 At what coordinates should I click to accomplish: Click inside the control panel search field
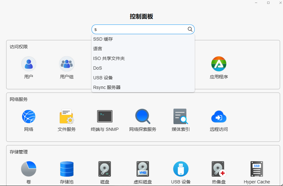click(139, 29)
